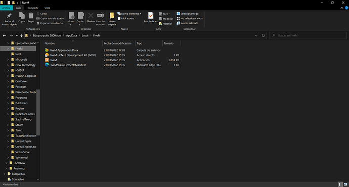
Task: Click Seleccionar todo in the ribbon
Action: pyautogui.click(x=188, y=14)
